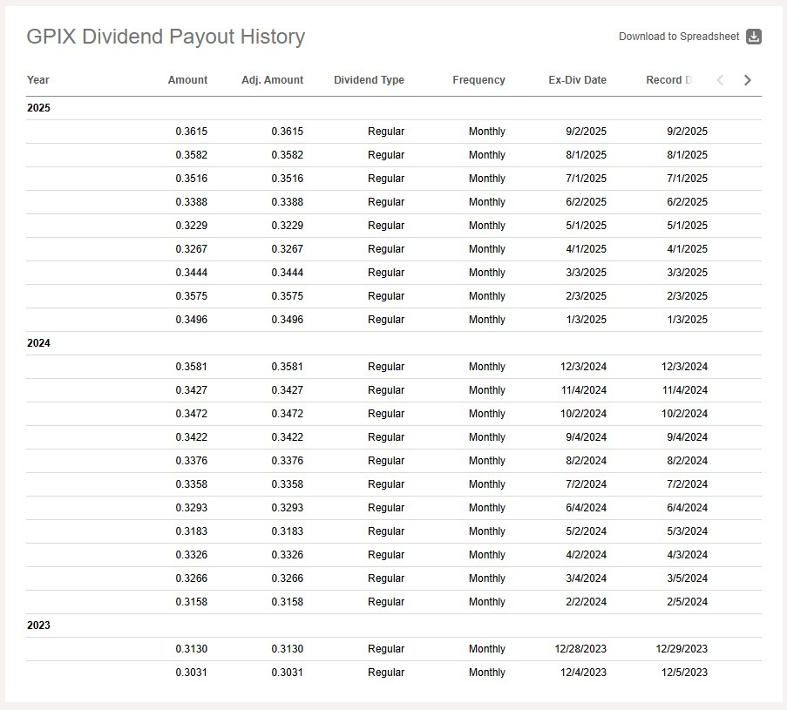
Task: Click record date 3/5/2024
Action: [x=687, y=578]
